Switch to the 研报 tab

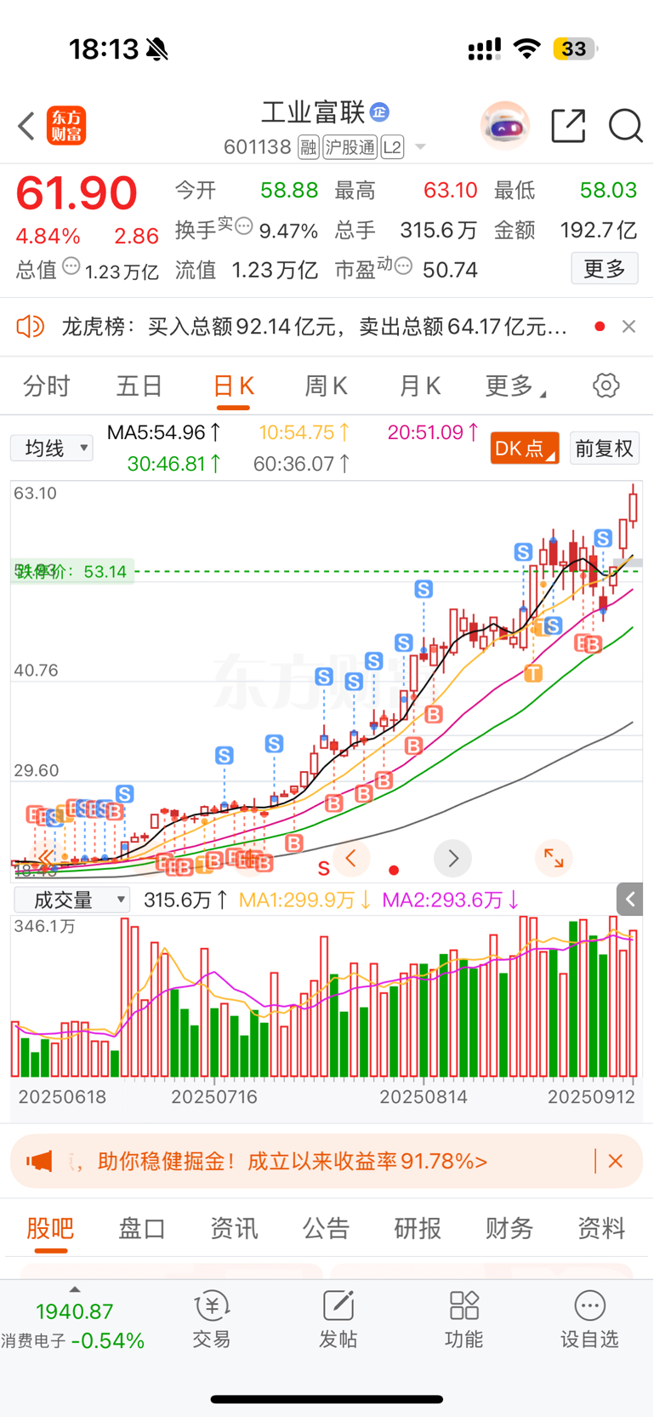pos(418,1228)
